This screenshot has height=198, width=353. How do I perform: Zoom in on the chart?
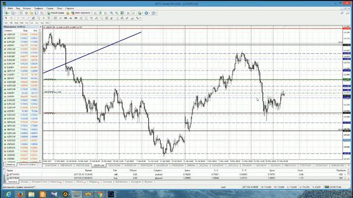coord(111,13)
